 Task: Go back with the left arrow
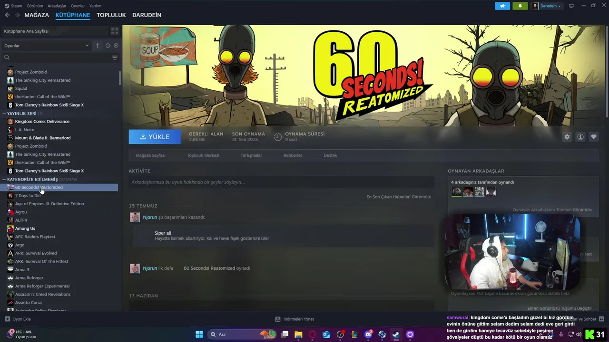click(7, 15)
